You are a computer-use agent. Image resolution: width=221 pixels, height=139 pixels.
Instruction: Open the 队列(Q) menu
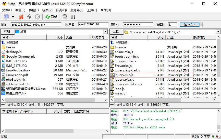coord(62,10)
